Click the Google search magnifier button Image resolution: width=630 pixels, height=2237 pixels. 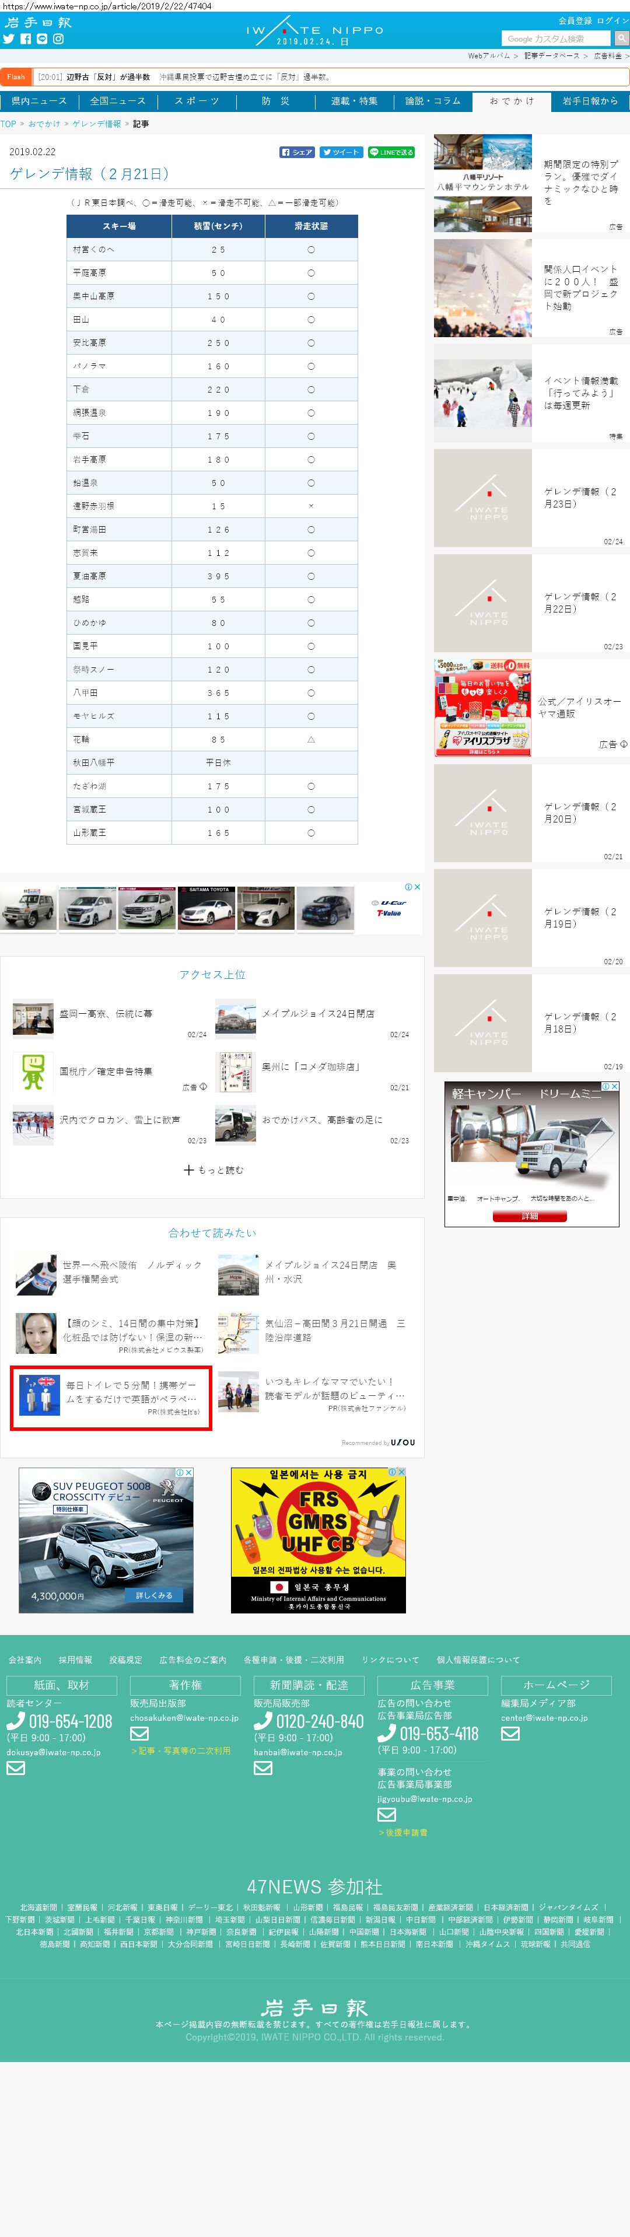[x=621, y=39]
